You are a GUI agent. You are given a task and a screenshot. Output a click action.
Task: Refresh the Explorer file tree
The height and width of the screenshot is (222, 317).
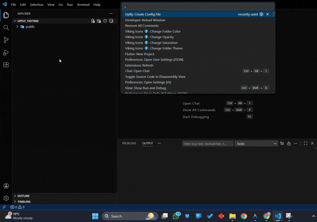click(x=105, y=21)
